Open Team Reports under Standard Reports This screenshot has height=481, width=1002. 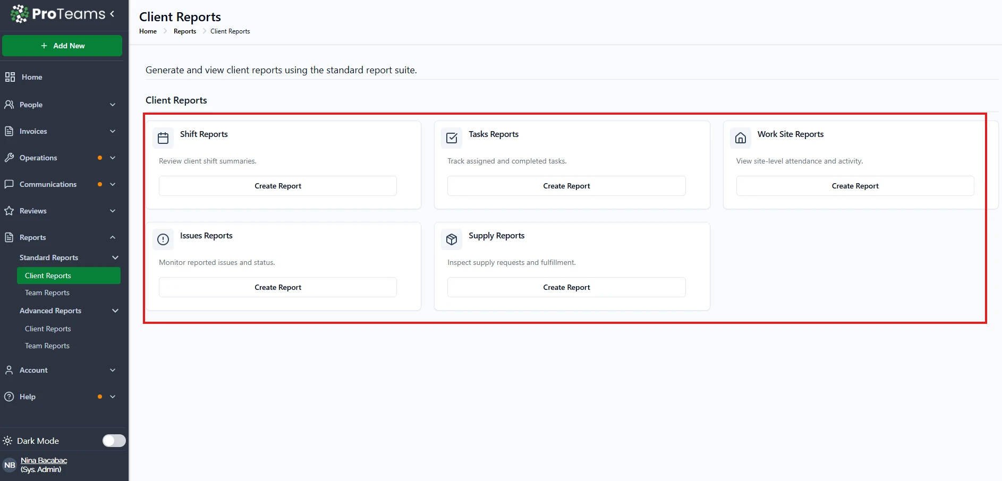(47, 293)
